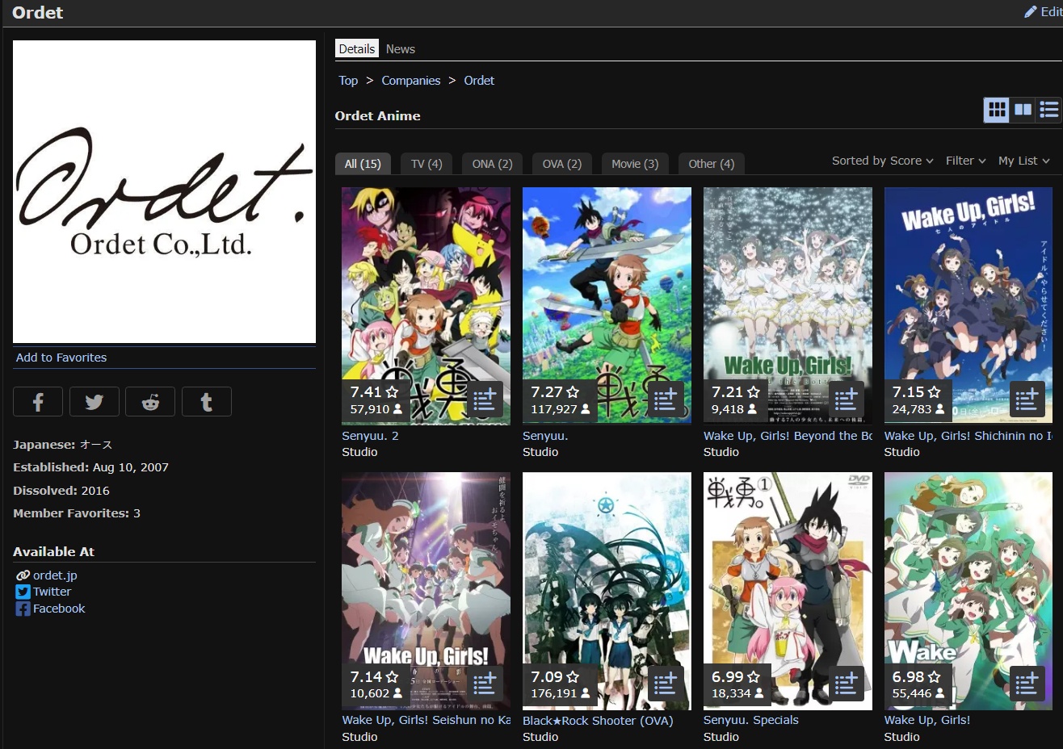Go to Companies breadcrumb link
The image size is (1063, 749).
(x=410, y=81)
